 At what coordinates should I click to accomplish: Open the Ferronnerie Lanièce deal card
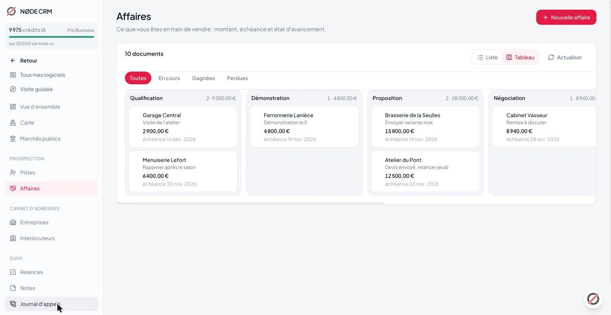pos(304,127)
